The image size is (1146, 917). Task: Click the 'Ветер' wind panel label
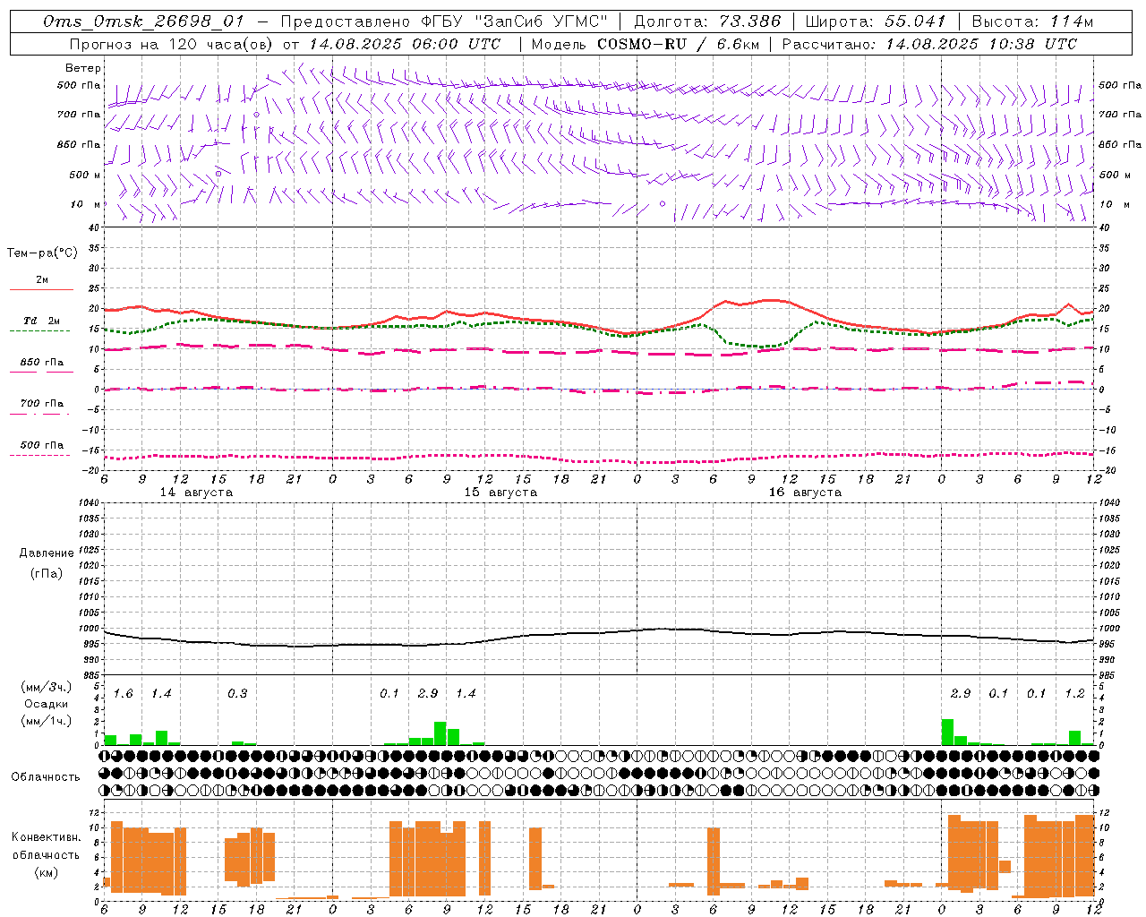click(x=83, y=68)
